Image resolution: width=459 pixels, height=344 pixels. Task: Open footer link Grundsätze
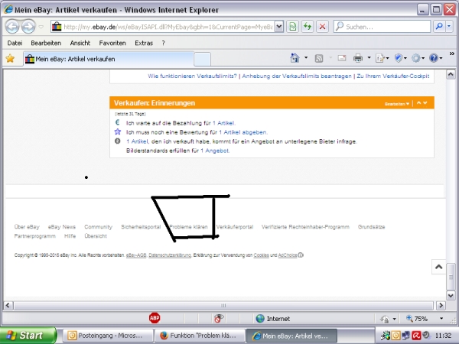click(x=371, y=227)
